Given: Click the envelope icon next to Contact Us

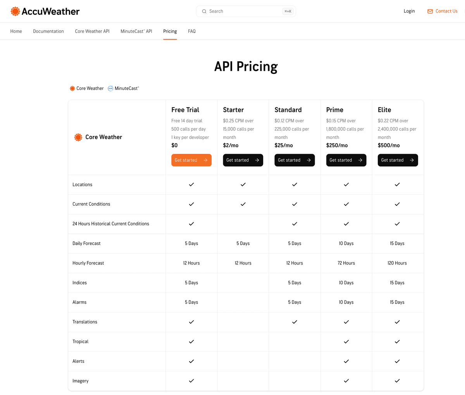Looking at the screenshot, I should click(430, 11).
